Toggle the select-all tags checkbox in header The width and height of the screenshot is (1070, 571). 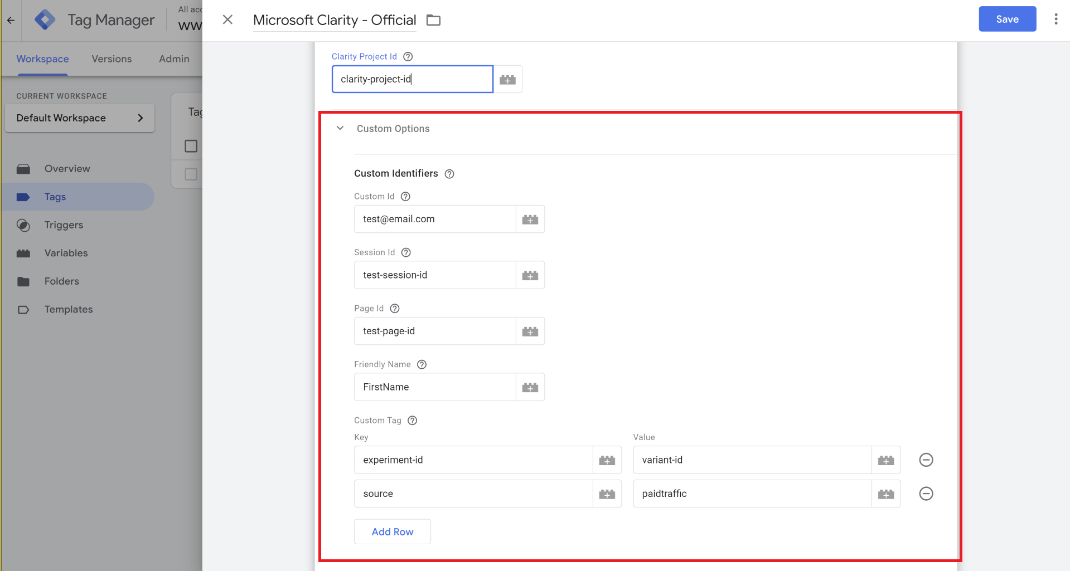(191, 146)
